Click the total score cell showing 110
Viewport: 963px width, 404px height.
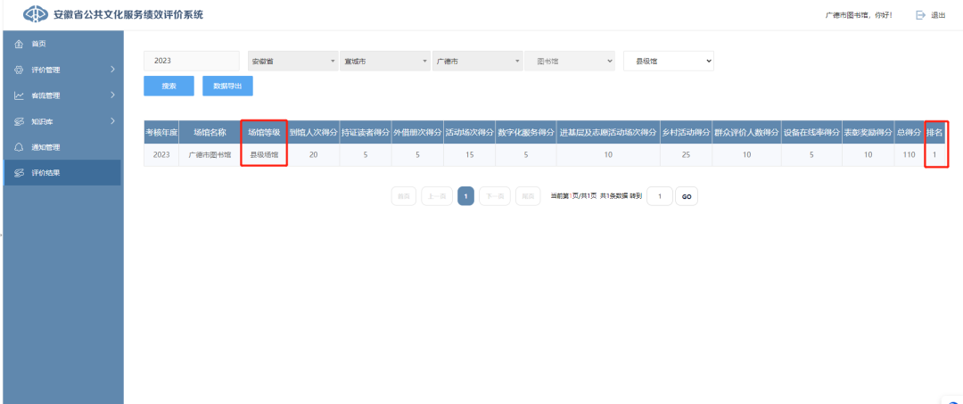click(x=909, y=155)
